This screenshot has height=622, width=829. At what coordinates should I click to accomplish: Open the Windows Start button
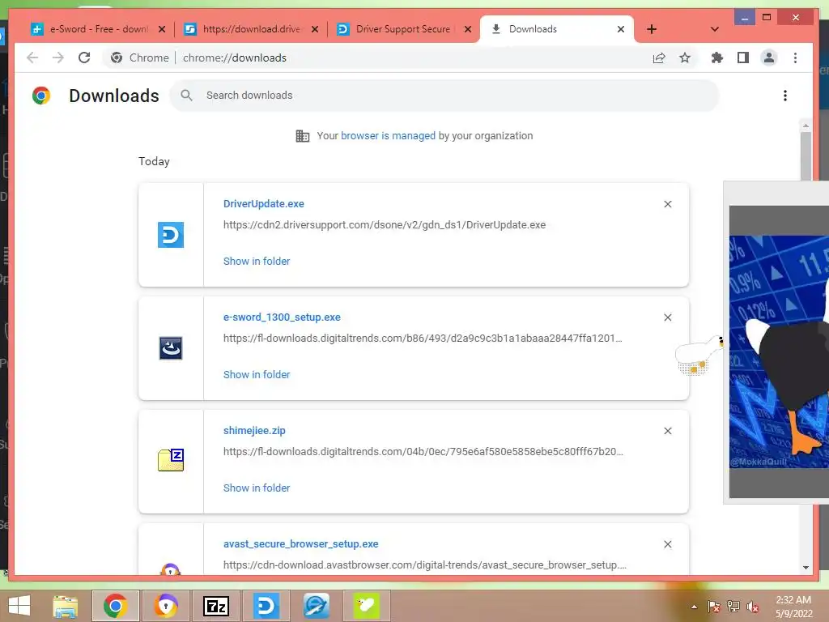[19, 606]
